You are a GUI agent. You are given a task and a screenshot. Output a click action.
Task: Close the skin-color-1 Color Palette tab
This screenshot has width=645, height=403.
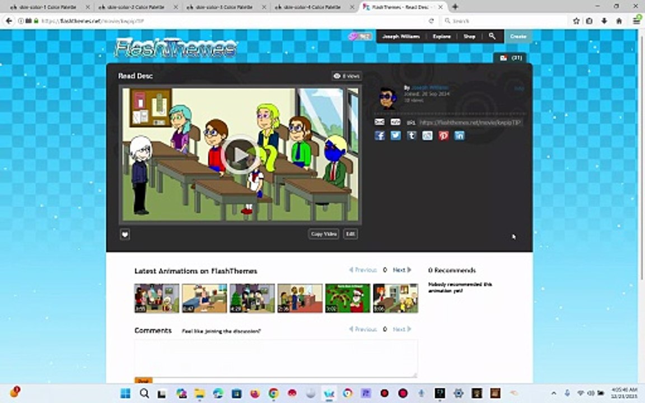click(87, 7)
